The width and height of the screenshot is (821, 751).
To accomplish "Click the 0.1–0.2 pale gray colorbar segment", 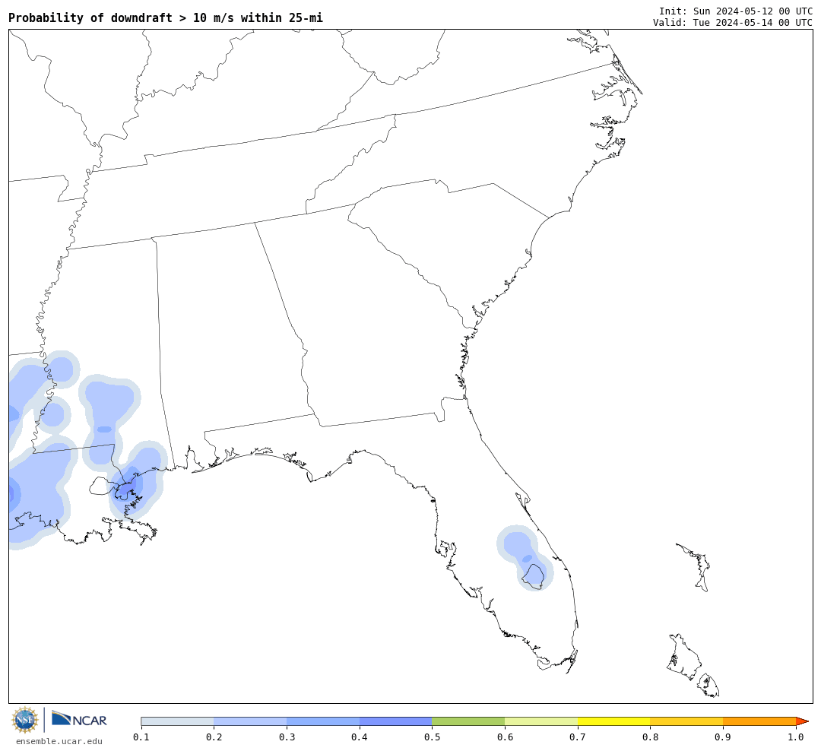I will (x=177, y=721).
